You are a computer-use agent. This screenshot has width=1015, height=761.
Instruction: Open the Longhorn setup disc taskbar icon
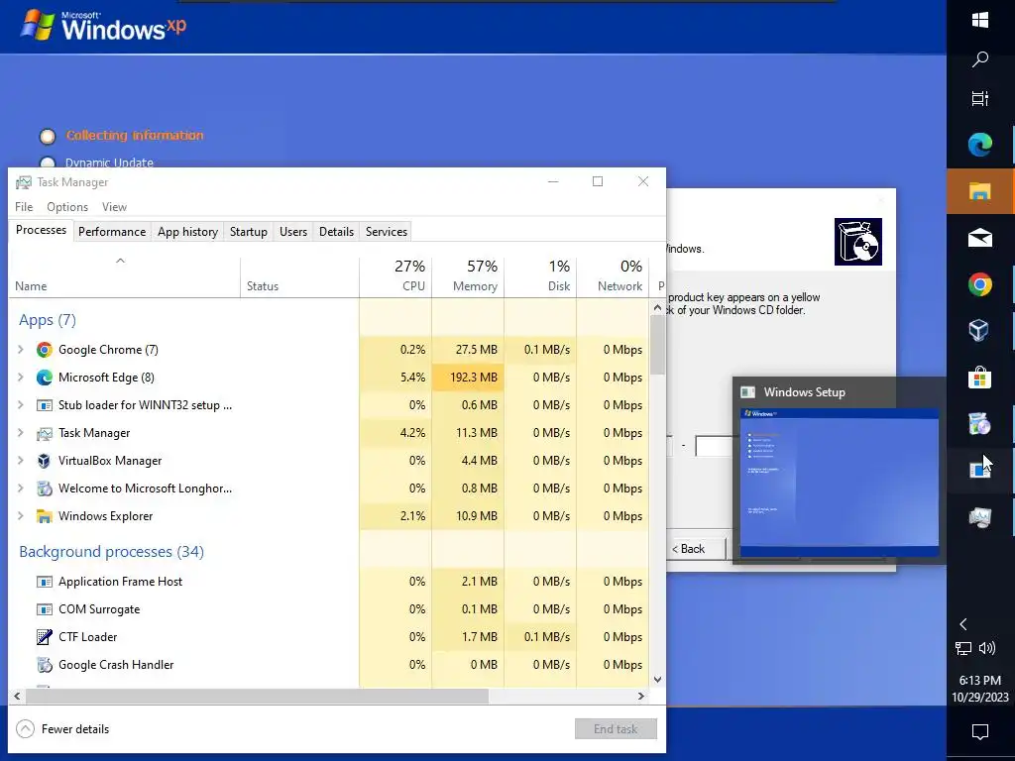click(x=980, y=424)
